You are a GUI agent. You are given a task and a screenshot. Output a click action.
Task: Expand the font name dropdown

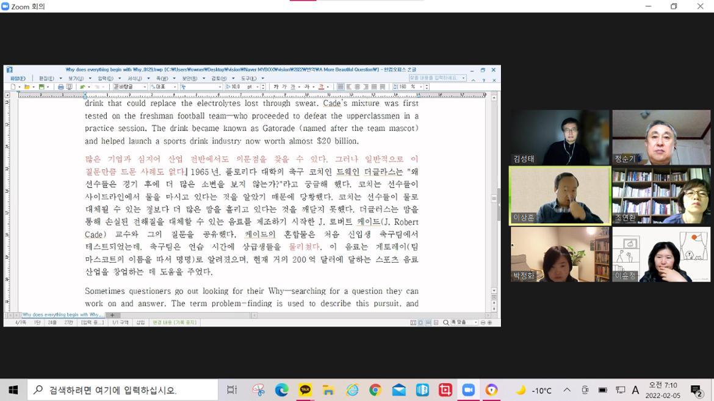(x=174, y=87)
